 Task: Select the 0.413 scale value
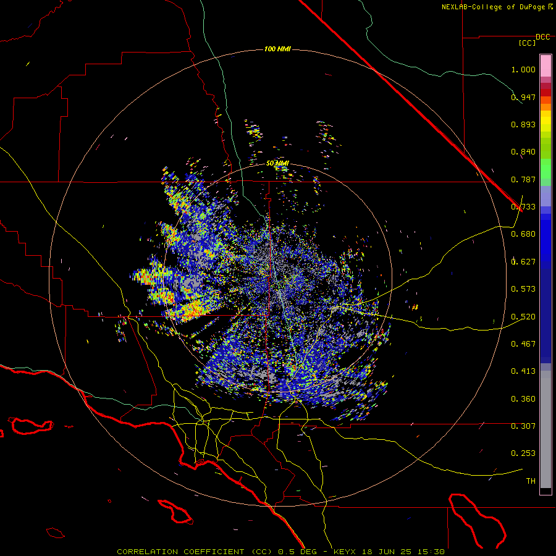(523, 371)
